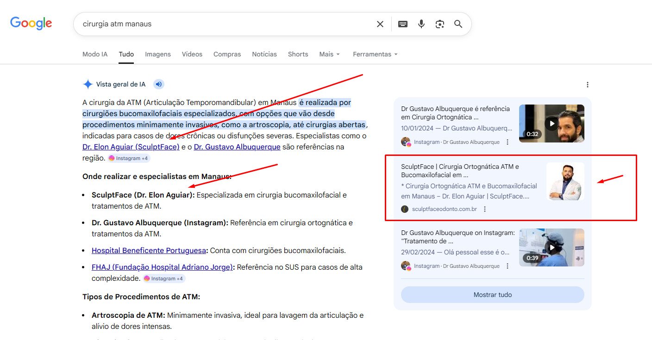652x340 pixels.
Task: Open the Dr. Elon Aguiar (SculptFace) link
Action: (131, 147)
